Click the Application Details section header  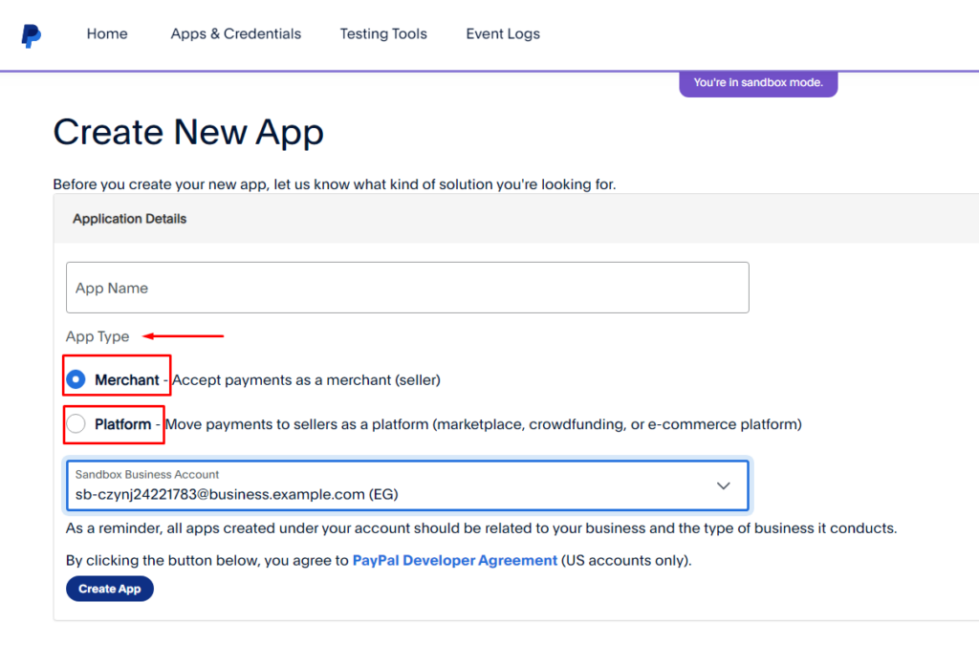click(x=129, y=219)
